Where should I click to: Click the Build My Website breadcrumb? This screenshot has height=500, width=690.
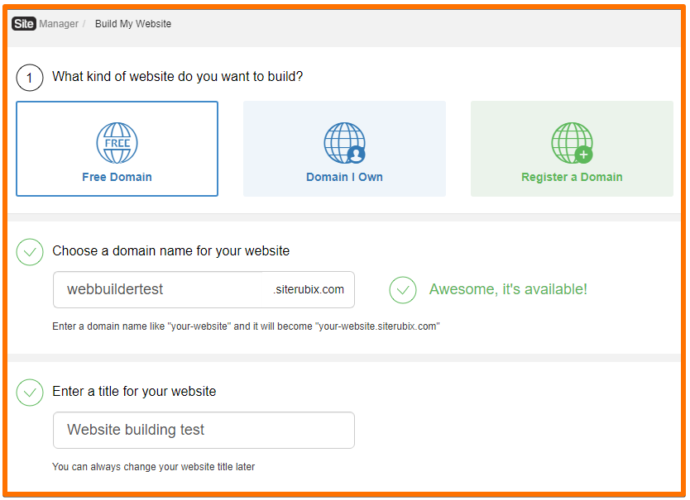pos(133,24)
